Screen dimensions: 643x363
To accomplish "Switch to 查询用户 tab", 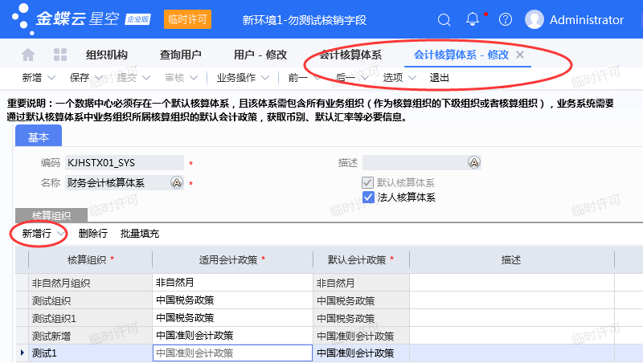I will point(180,55).
